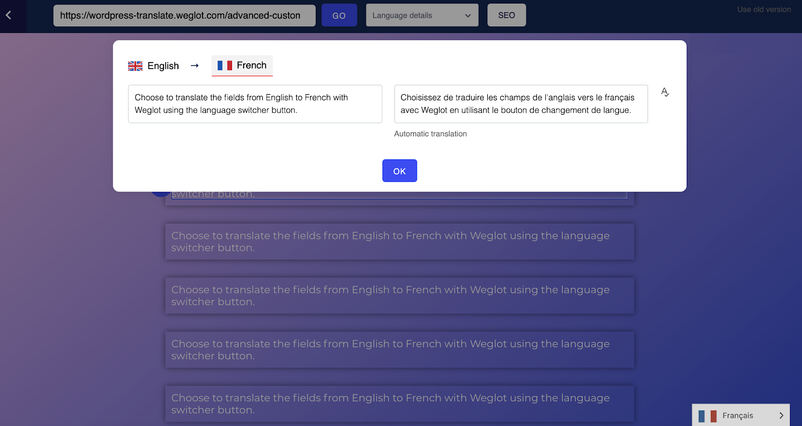Click the French translation text box
Viewport: 802px width, 426px height.
521,104
